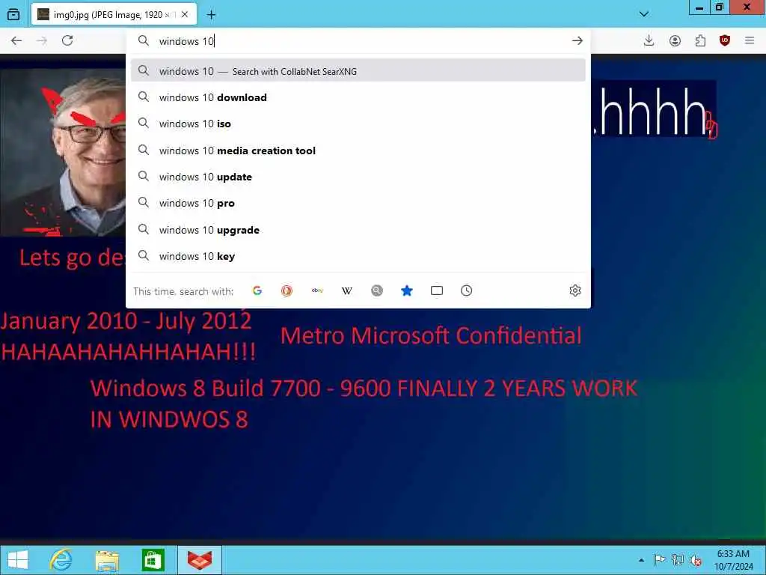Screen dimensions: 766x575
Task: Search this time with DuckDuckGo
Action: click(x=287, y=291)
